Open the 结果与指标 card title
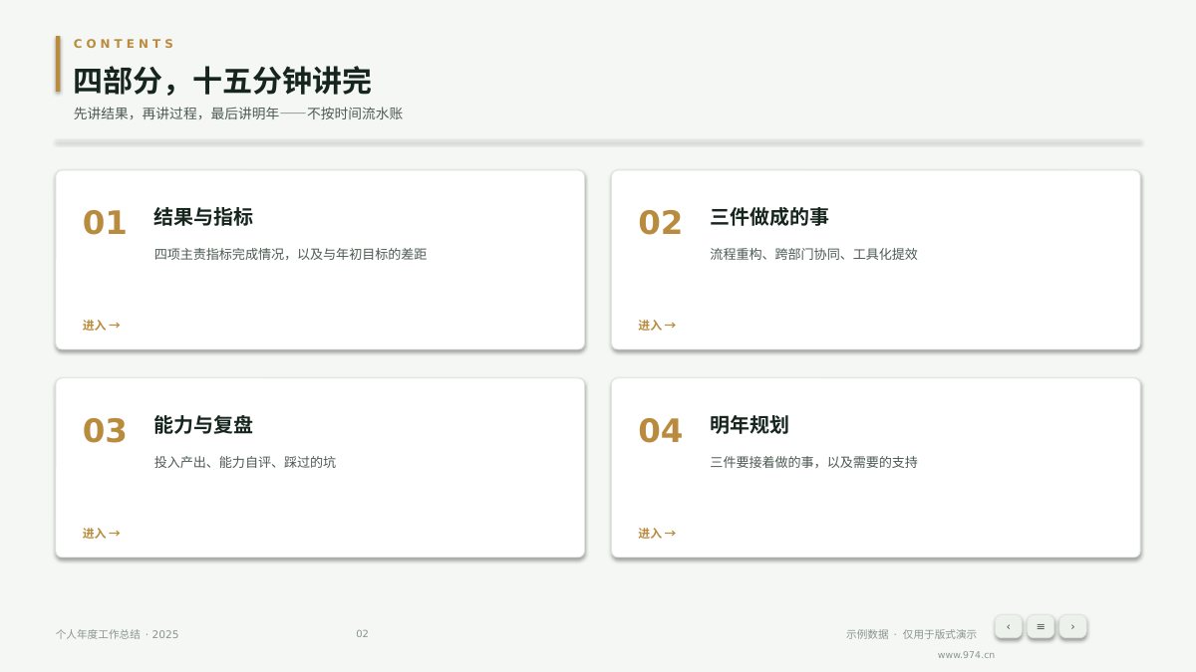 tap(203, 217)
